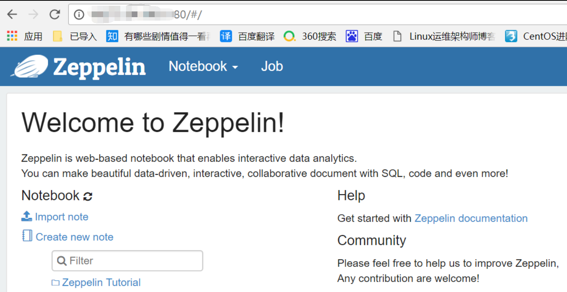Viewport: 567px width, 292px height.
Task: Click the page info icon in address bar
Action: click(x=79, y=14)
